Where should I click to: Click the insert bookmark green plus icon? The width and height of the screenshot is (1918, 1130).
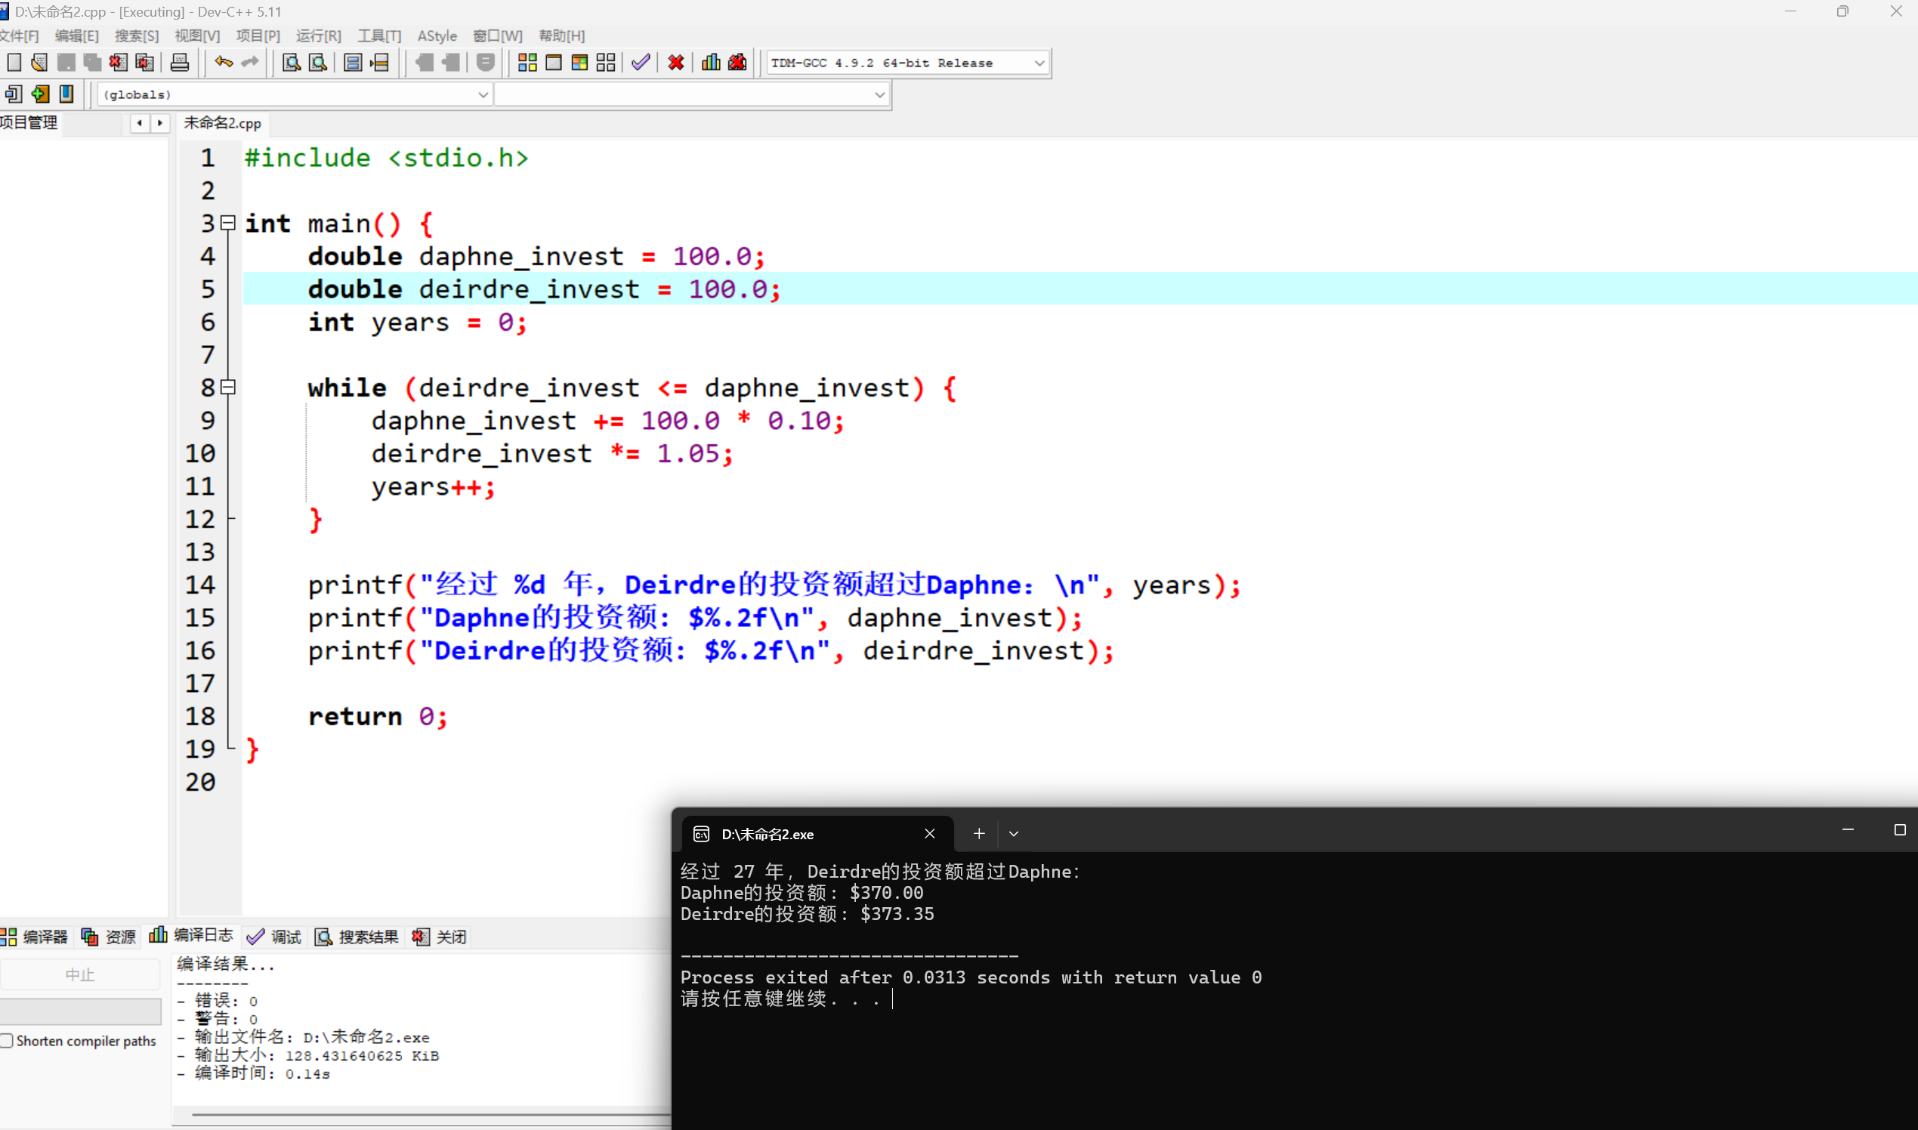pos(40,94)
